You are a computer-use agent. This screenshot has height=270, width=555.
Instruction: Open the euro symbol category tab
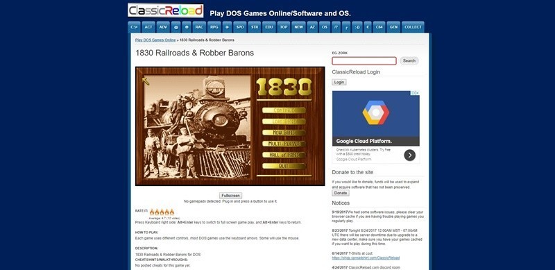(368, 27)
